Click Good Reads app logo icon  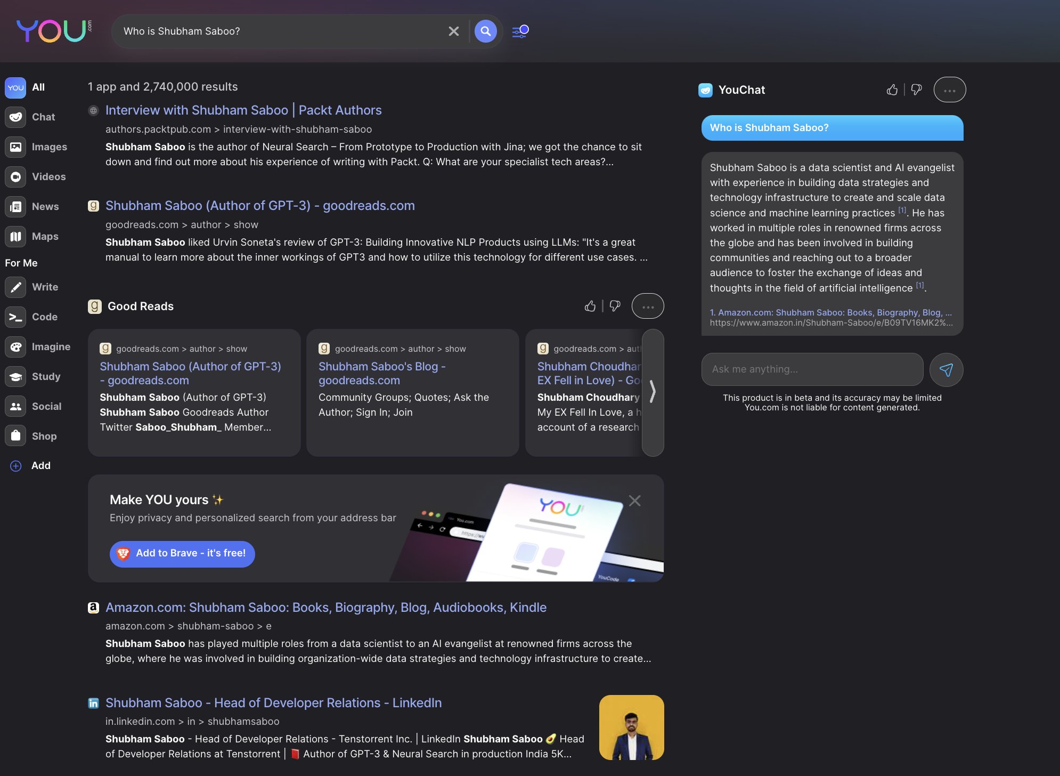coord(95,306)
